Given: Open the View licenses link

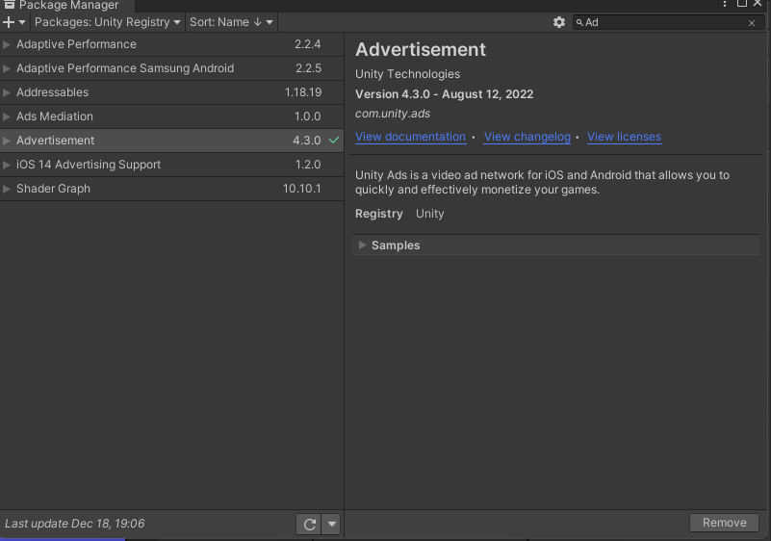Looking at the screenshot, I should point(624,137).
